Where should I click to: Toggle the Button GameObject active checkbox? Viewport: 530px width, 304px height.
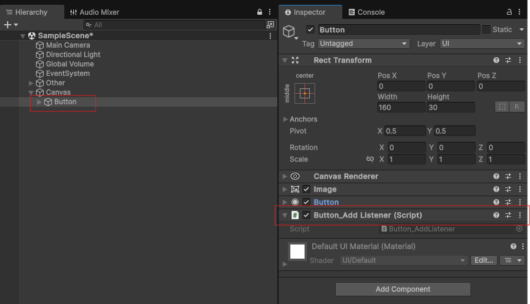(310, 29)
